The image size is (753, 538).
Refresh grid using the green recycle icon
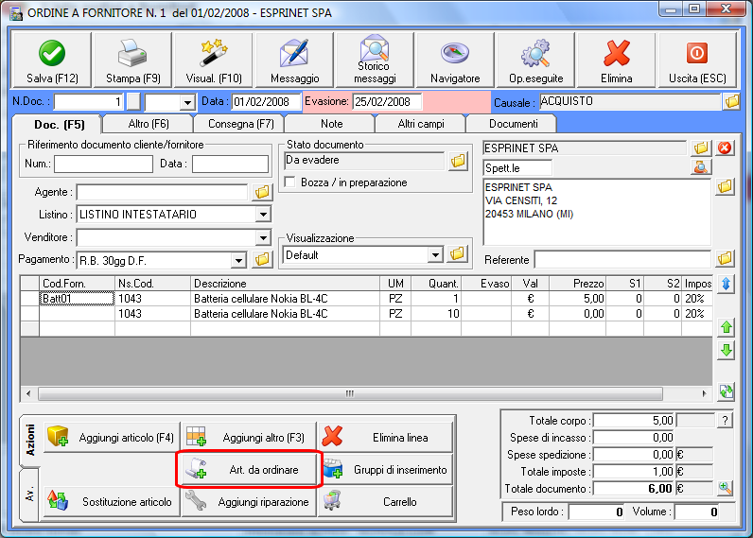(x=727, y=391)
